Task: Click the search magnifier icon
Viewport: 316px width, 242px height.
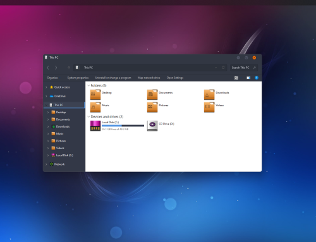Action: pos(255,68)
